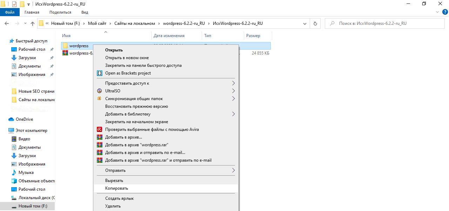Click the UltraISO icon in context menu

point(99,91)
